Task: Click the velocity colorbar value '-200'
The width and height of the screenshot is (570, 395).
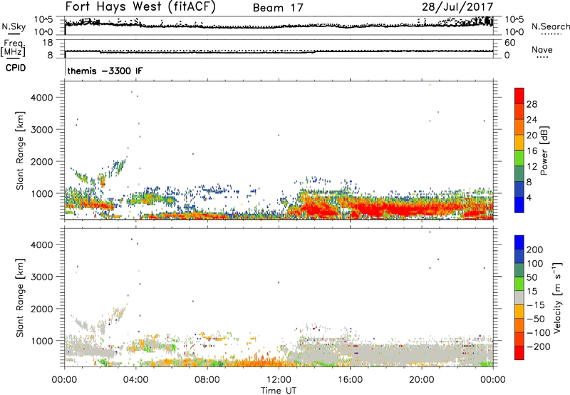Action: tap(539, 347)
